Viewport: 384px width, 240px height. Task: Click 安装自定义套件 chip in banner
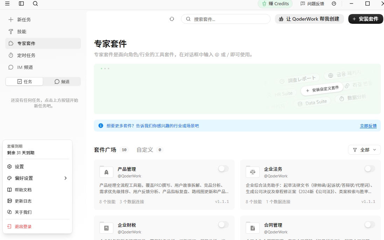pos(322,89)
